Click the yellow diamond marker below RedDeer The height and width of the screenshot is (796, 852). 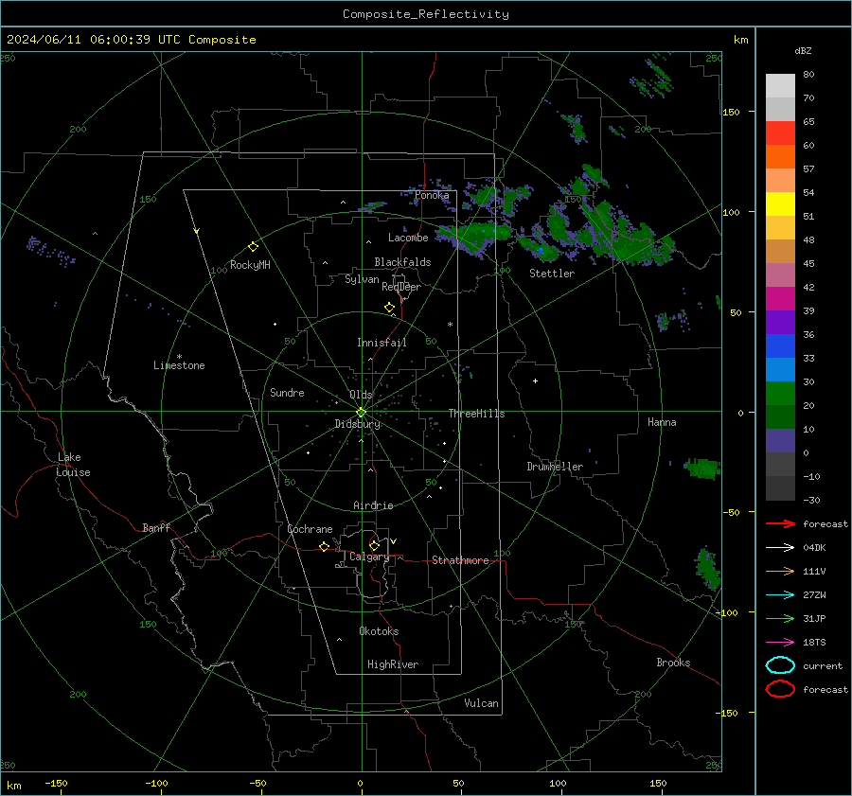390,308
